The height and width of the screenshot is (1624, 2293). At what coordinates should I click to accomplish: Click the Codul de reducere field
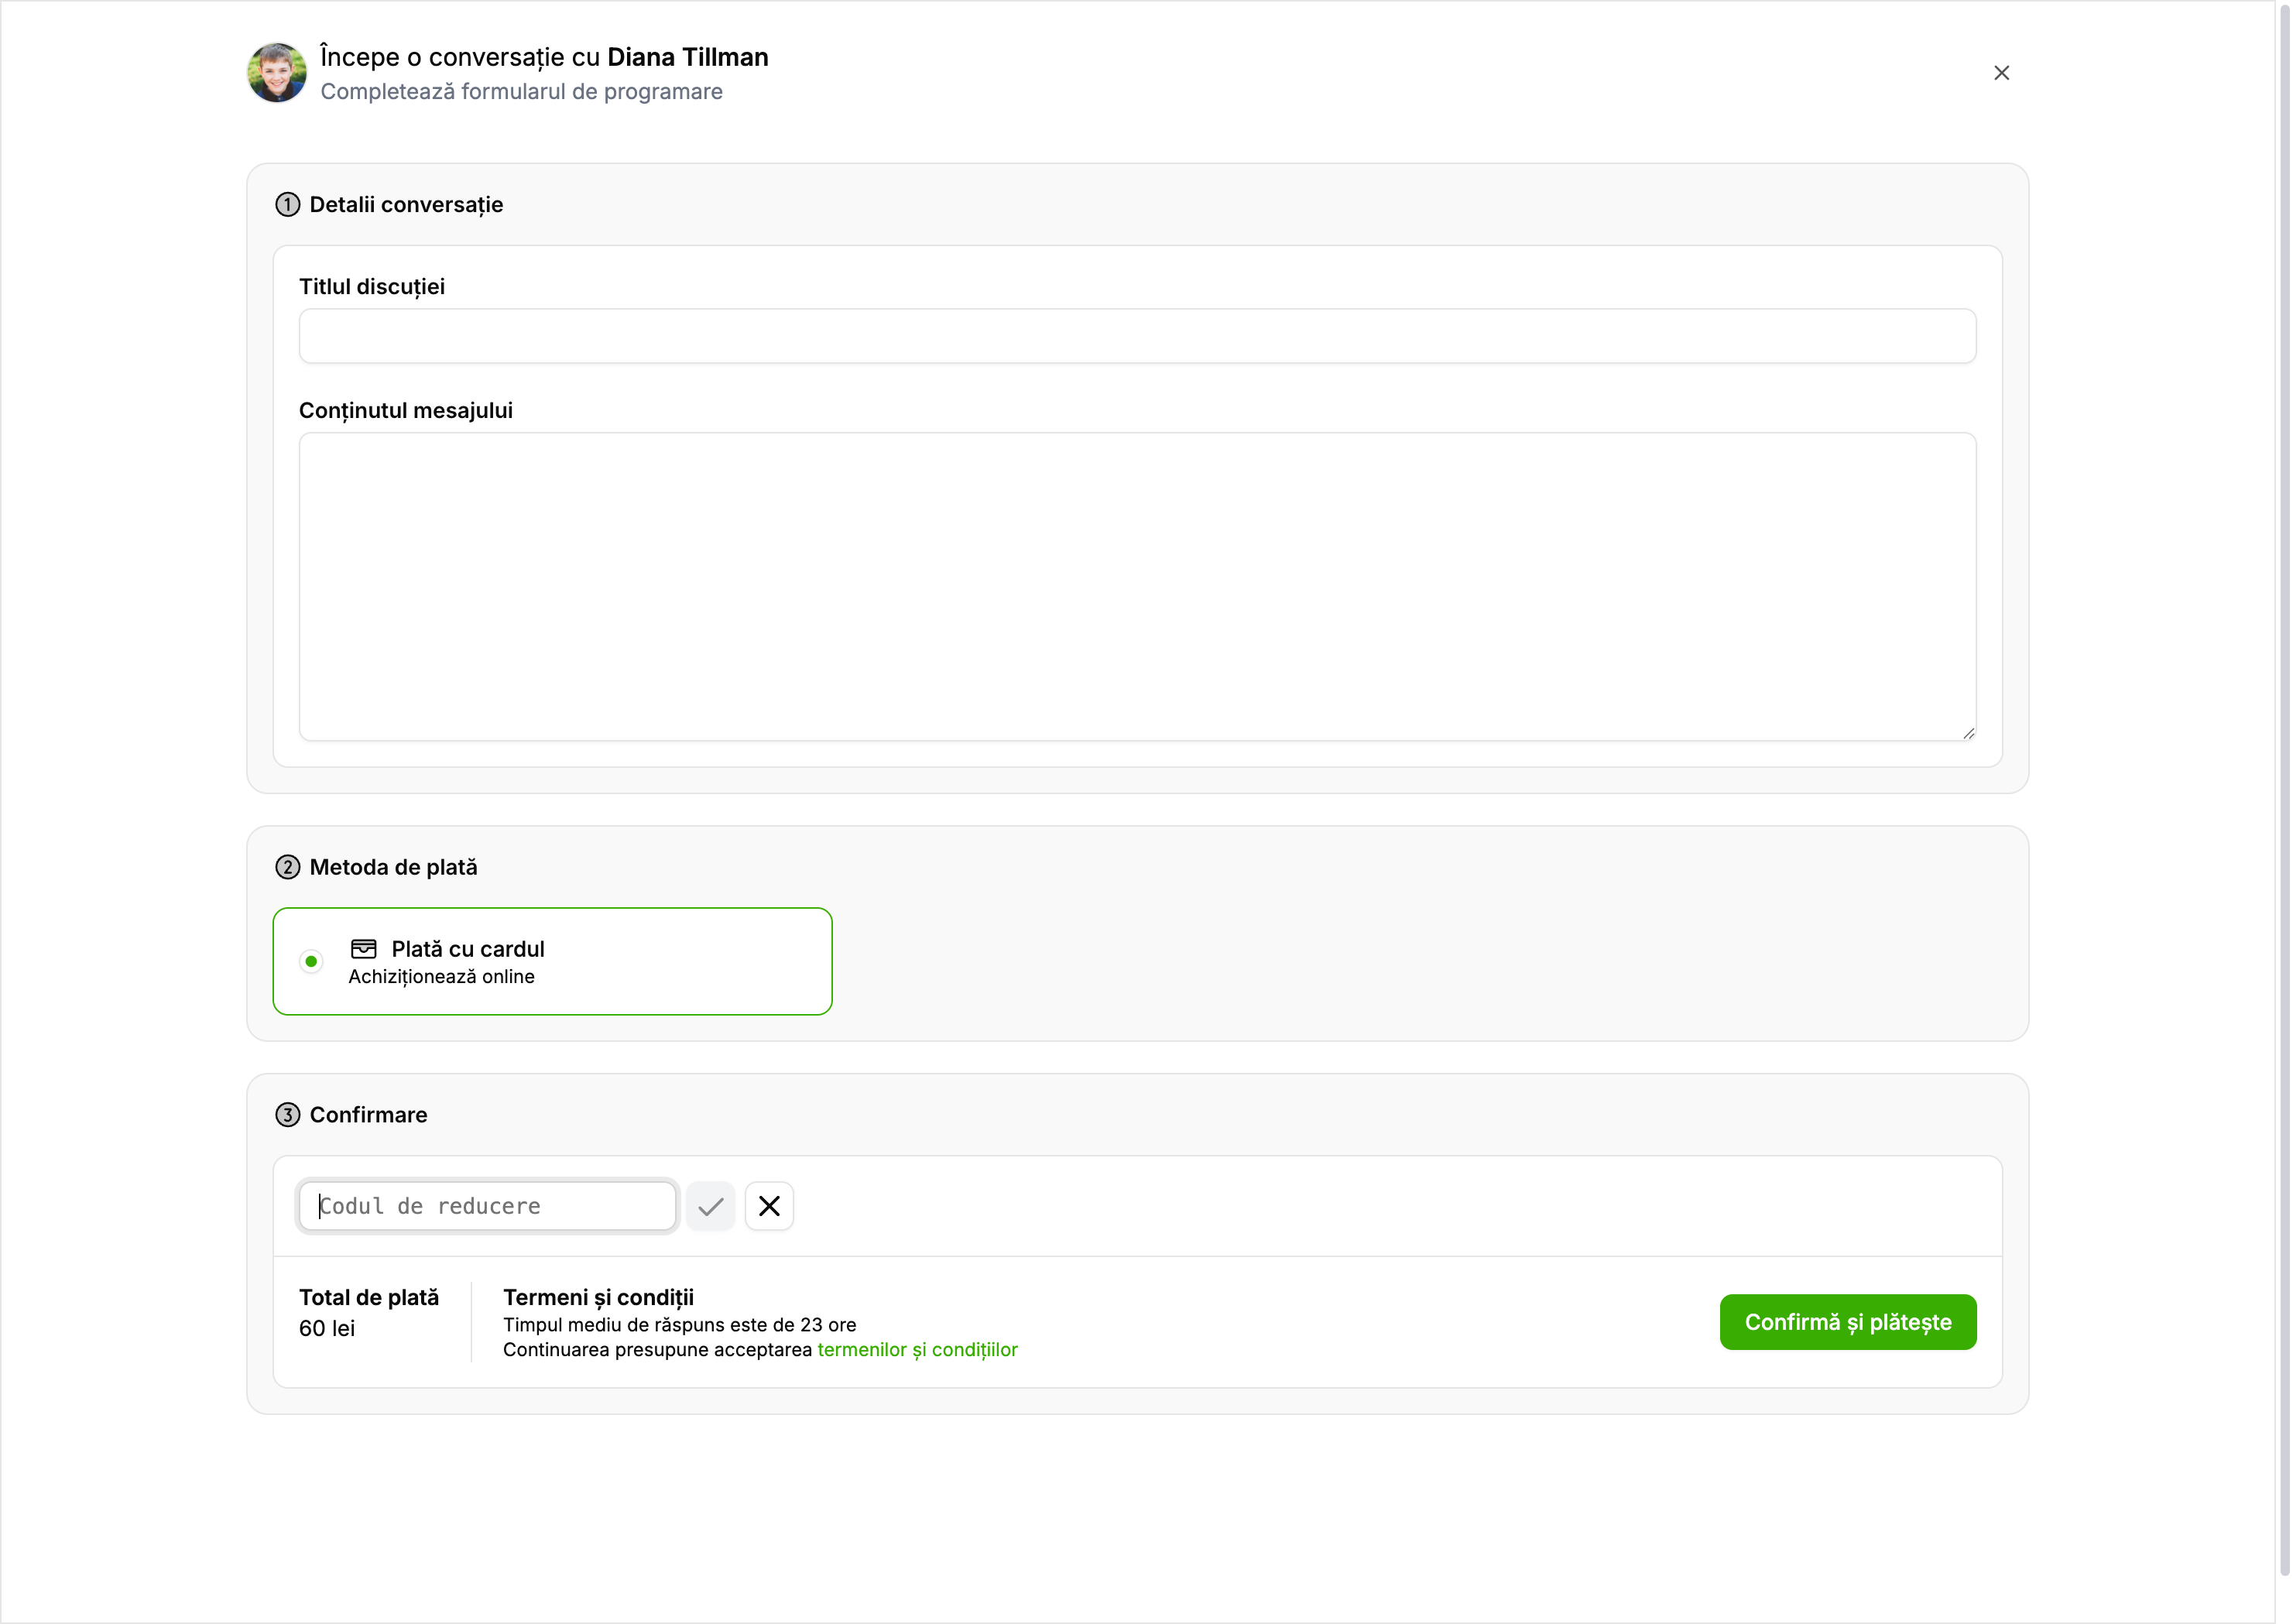tap(488, 1206)
